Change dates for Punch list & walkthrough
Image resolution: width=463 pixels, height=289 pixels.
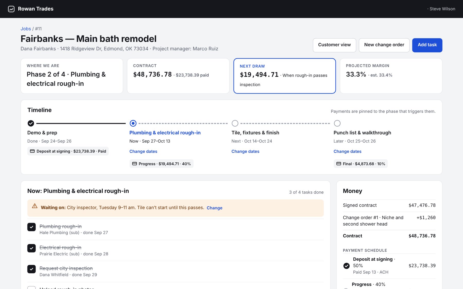tap(348, 151)
